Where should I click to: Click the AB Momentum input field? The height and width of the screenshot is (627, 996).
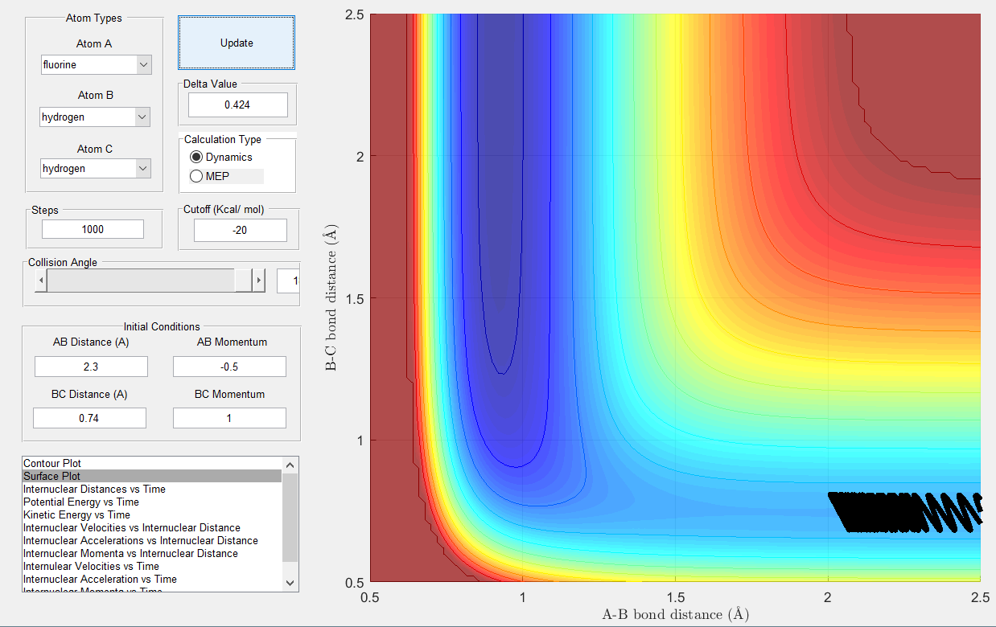click(229, 367)
